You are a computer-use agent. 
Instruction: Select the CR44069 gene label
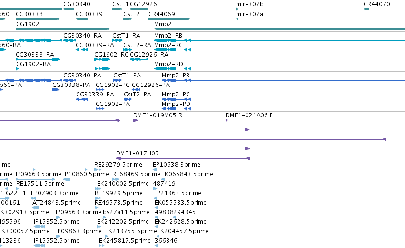pos(162,14)
